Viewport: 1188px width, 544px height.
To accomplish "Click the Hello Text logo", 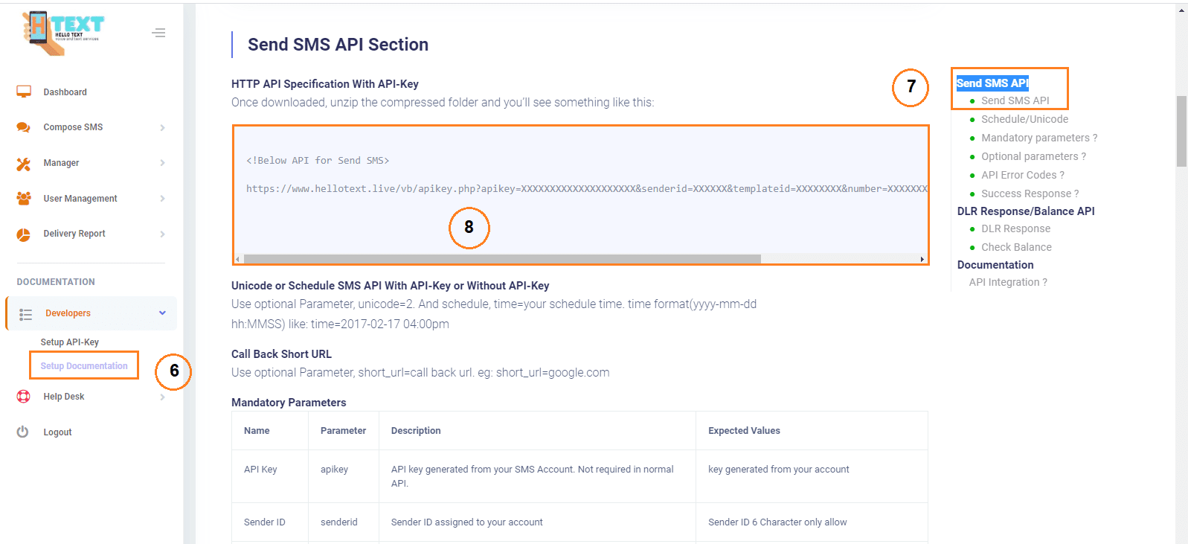I will (62, 33).
